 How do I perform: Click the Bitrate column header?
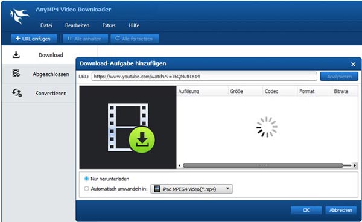coord(345,91)
